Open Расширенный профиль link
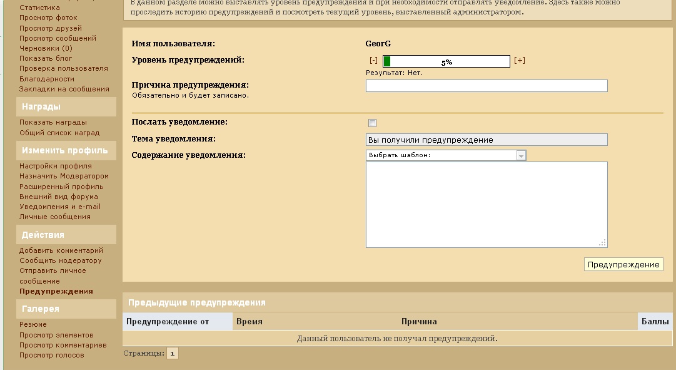Screen dimensions: 676x370 61,187
